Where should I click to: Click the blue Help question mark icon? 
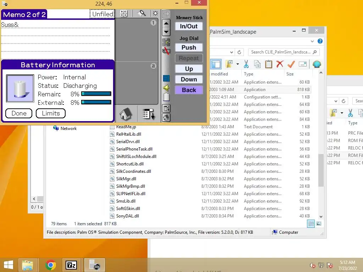tap(320, 41)
